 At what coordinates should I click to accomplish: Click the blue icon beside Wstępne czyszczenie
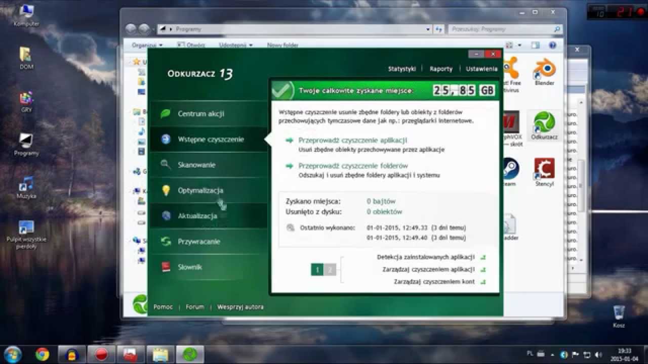pos(166,139)
